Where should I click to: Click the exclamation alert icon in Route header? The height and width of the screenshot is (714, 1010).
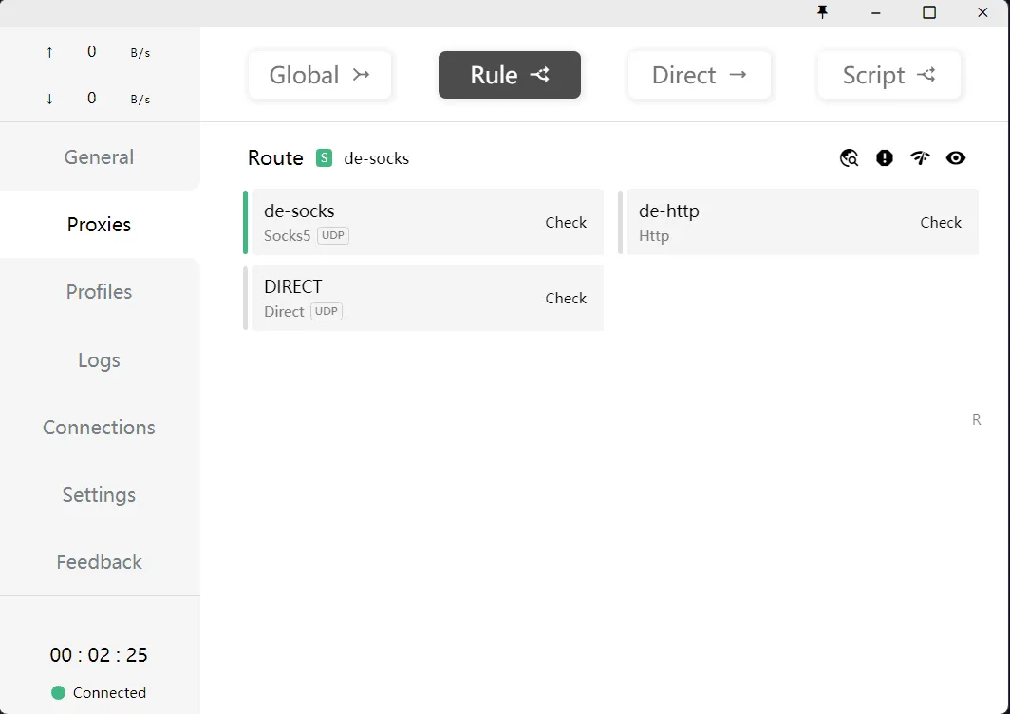[x=885, y=157]
